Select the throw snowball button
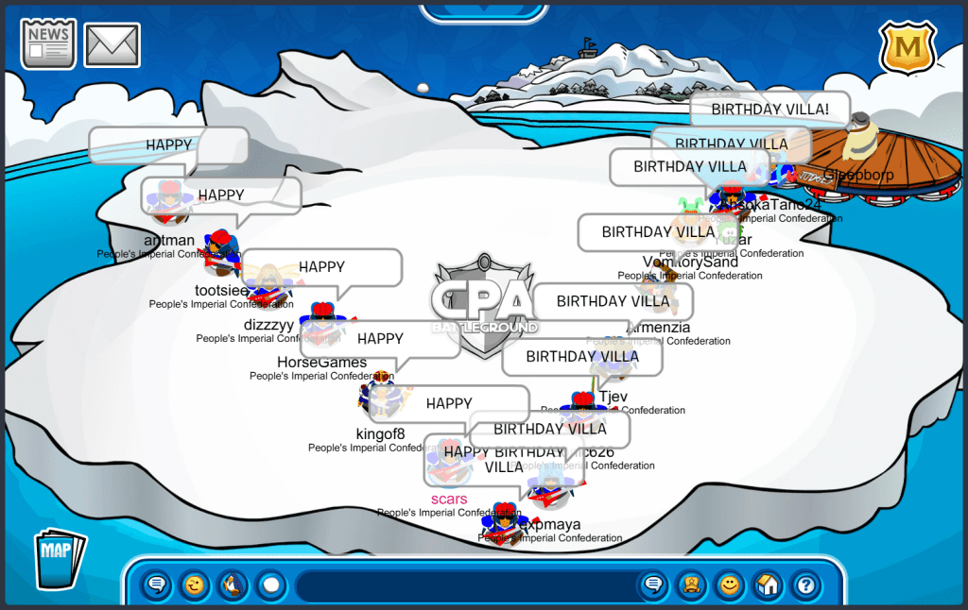 (x=271, y=585)
